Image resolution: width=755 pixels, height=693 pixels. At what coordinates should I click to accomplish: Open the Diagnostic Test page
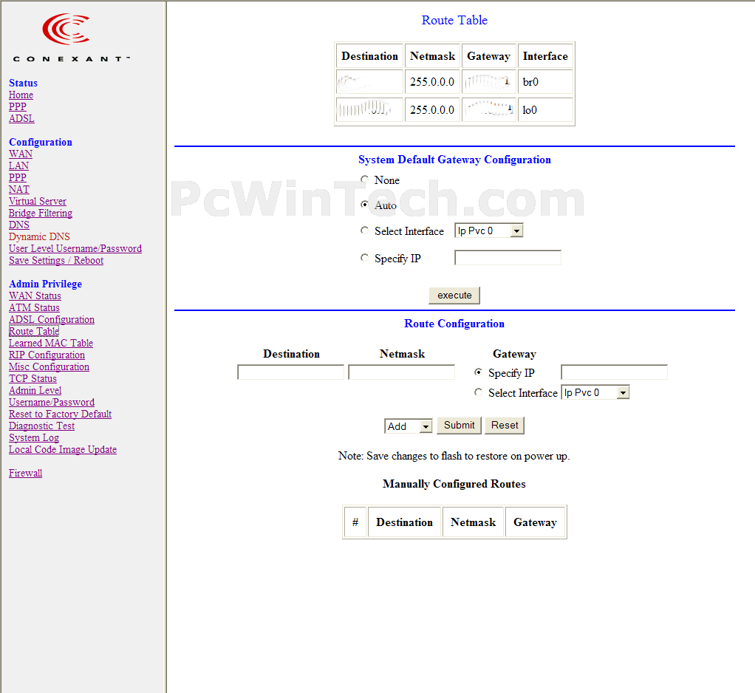point(41,426)
